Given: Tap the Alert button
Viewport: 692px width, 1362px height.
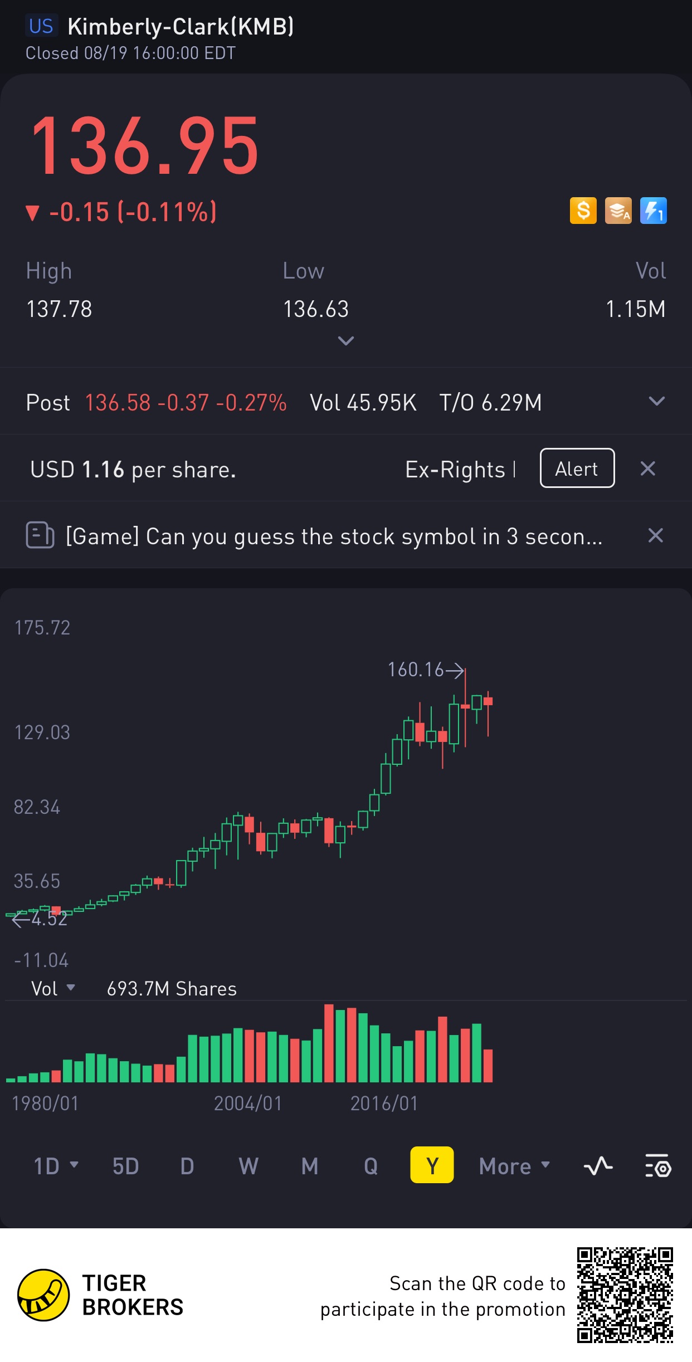Looking at the screenshot, I should pyautogui.click(x=577, y=468).
